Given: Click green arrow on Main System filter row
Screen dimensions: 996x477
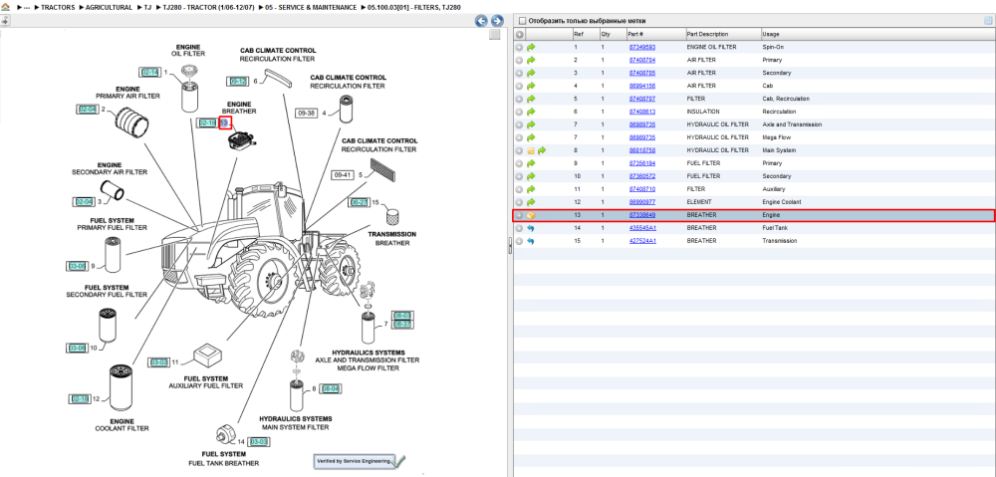Looking at the screenshot, I should tap(542, 150).
